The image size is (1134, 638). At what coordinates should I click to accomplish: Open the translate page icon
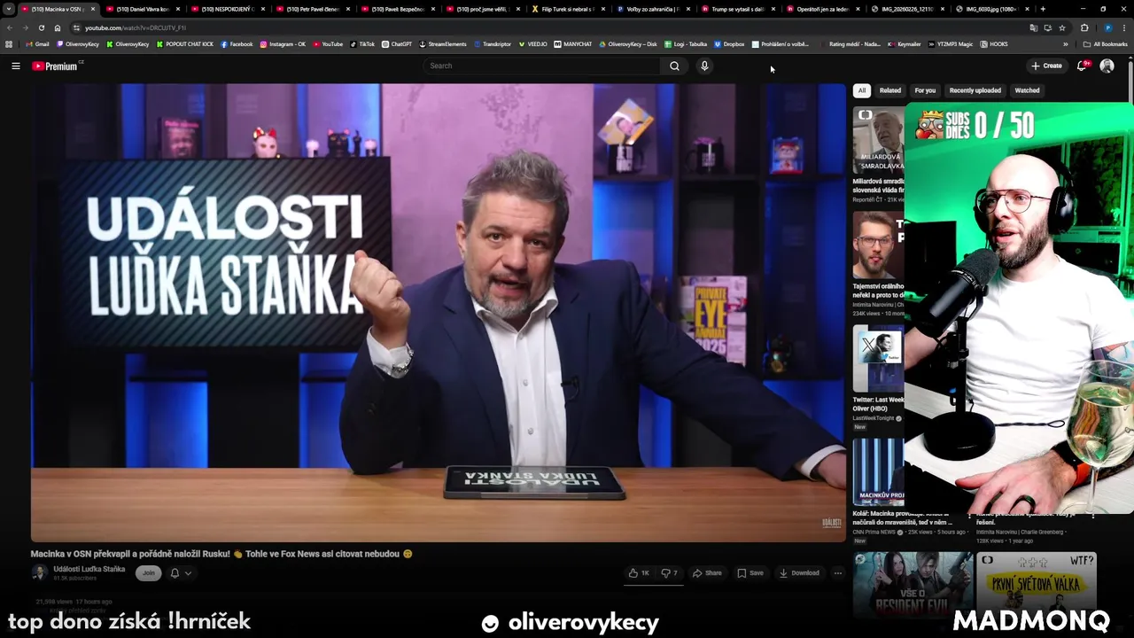click(x=1034, y=27)
